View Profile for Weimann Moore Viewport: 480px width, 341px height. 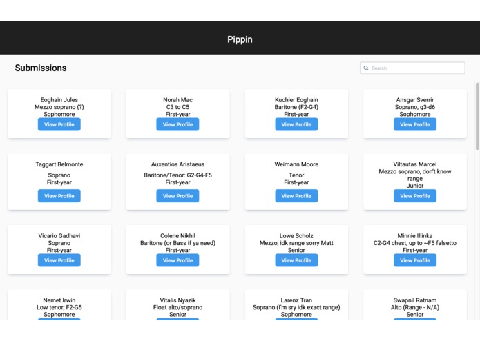click(296, 196)
